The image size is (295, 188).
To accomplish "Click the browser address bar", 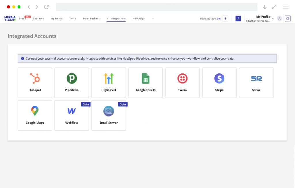I will [x=156, y=7].
